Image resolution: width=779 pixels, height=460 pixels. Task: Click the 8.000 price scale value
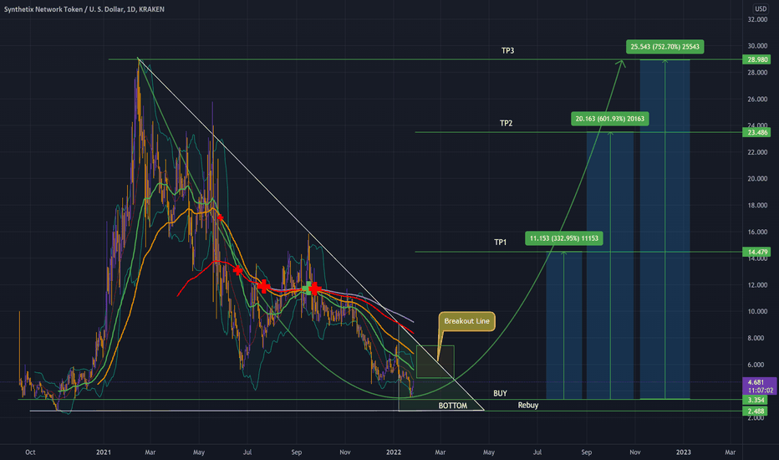point(756,338)
